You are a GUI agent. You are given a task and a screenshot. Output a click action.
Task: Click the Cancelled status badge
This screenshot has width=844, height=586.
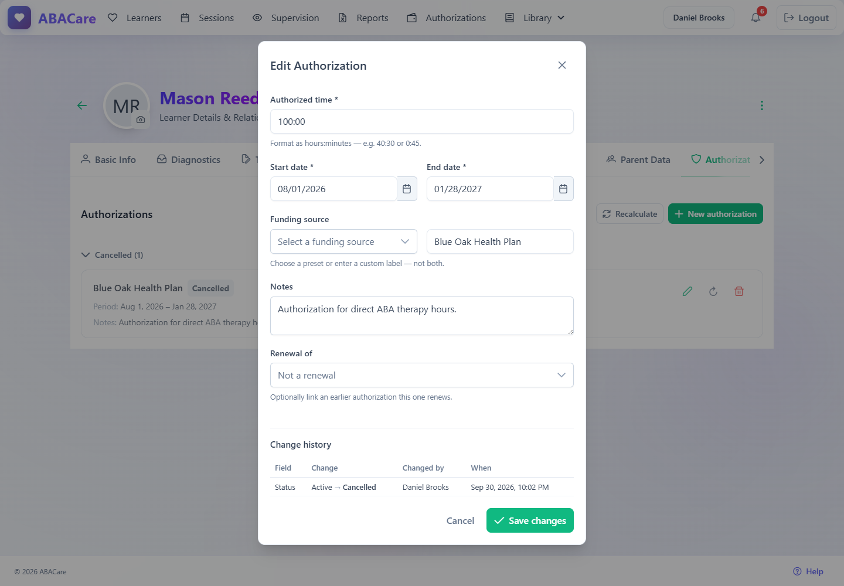tap(210, 288)
